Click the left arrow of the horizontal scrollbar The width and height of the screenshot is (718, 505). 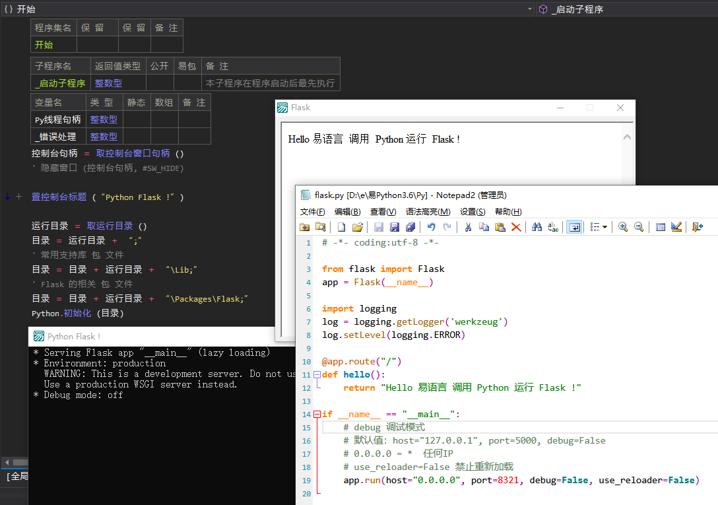(7, 462)
